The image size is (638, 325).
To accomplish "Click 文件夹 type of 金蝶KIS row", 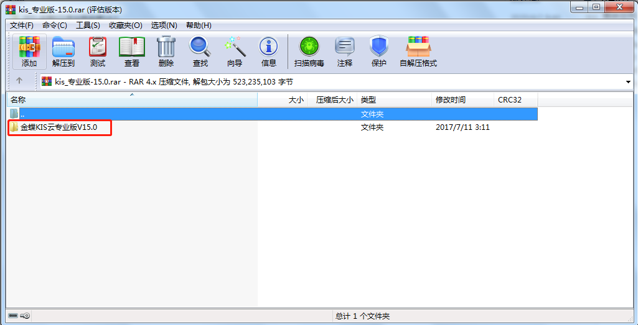I will (x=372, y=127).
